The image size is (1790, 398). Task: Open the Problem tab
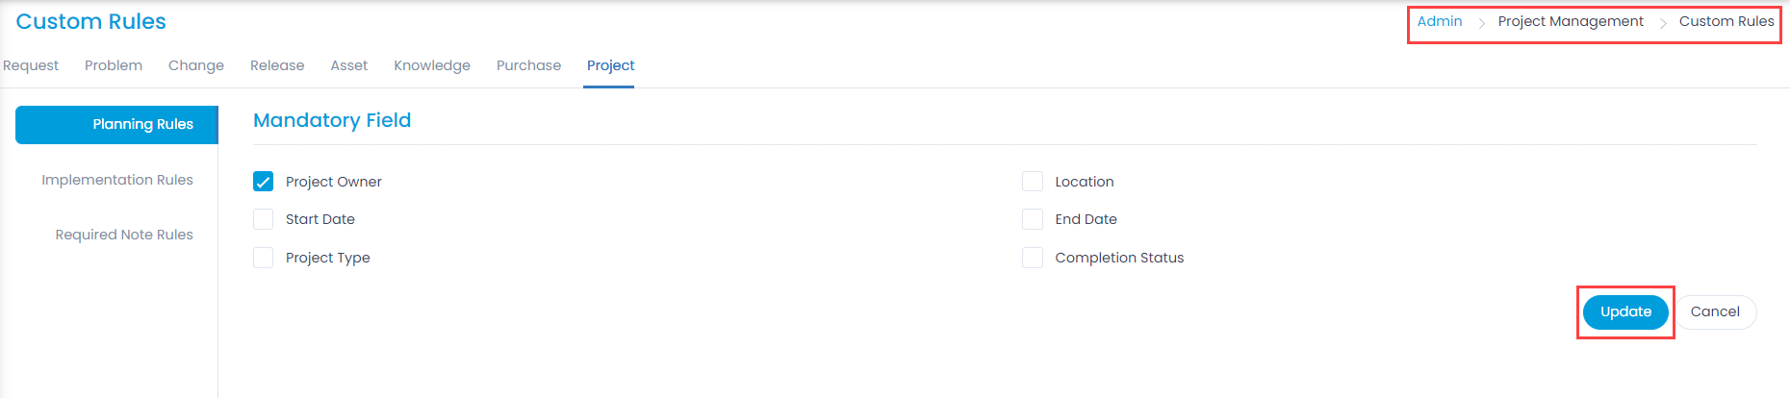pos(114,65)
